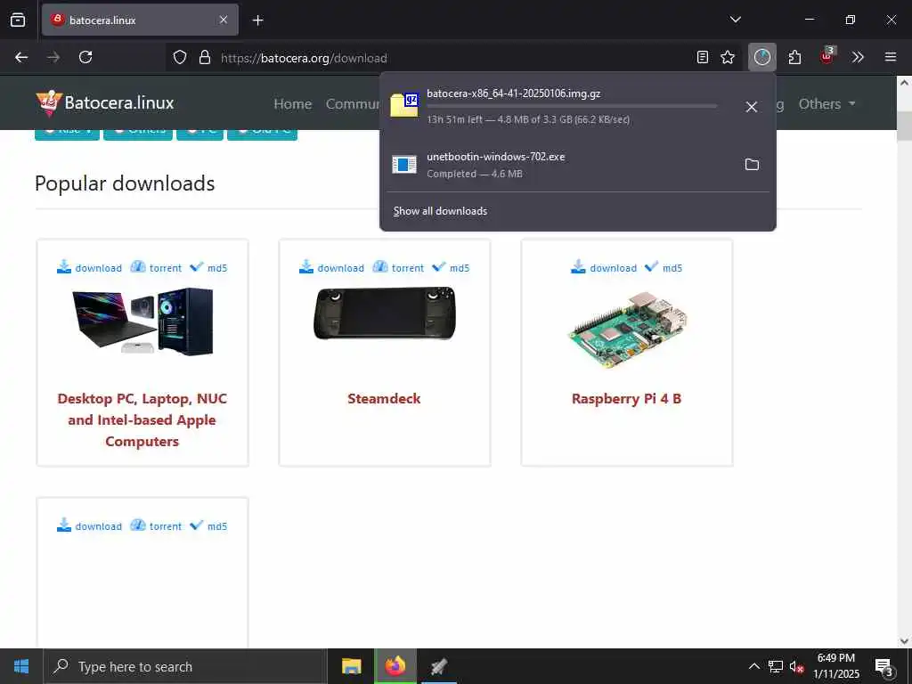912x684 pixels.
Task: Expand the Others navigation dropdown
Action: click(x=826, y=103)
